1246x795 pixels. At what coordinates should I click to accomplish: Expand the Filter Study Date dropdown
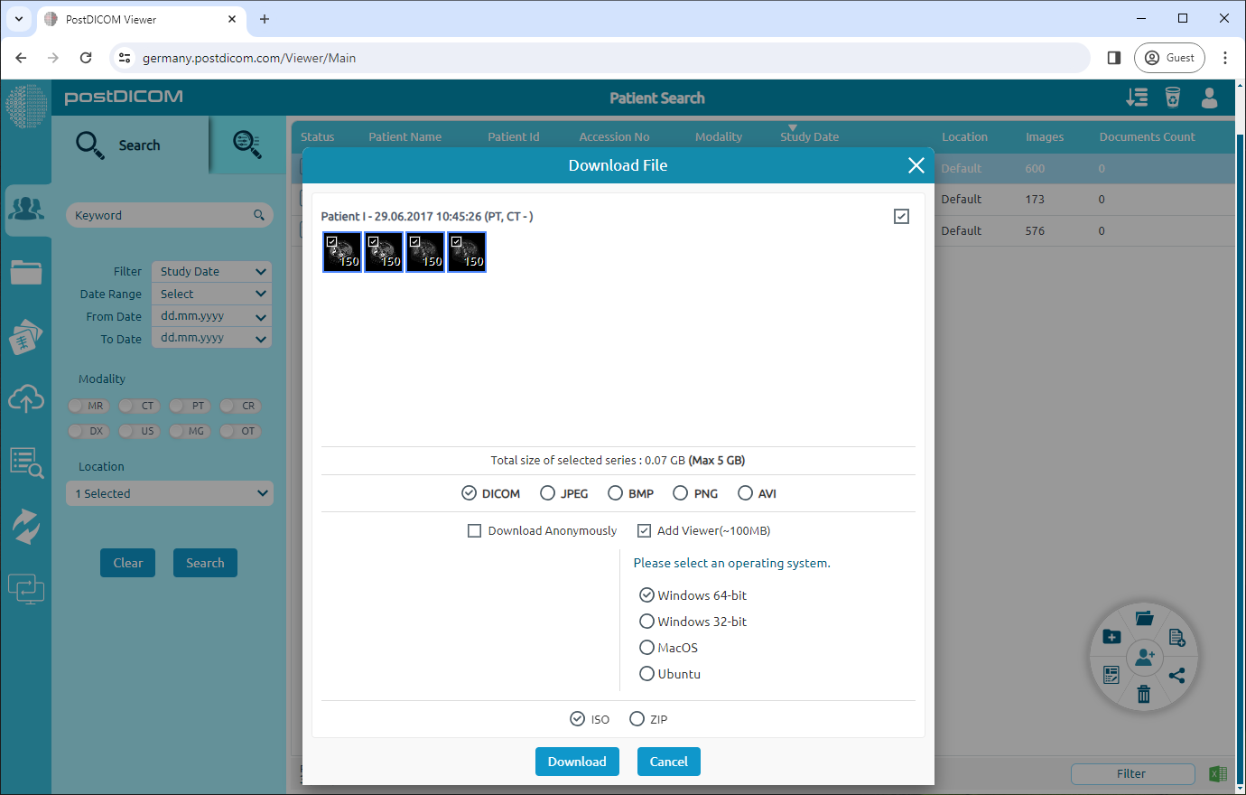click(211, 272)
